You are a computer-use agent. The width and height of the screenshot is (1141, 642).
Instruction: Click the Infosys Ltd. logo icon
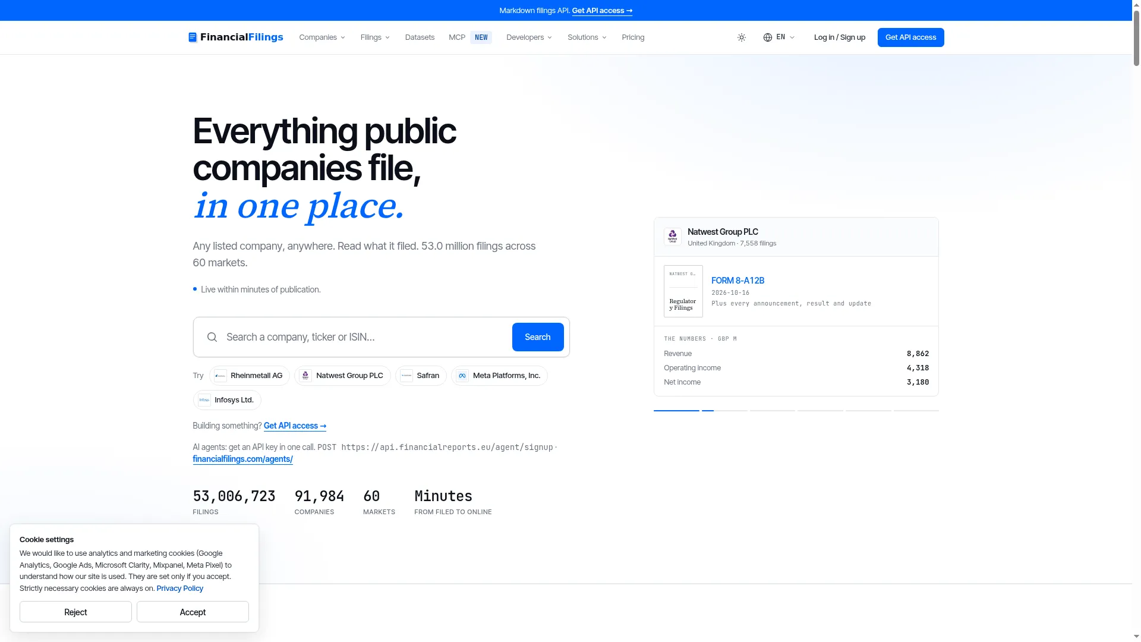click(x=204, y=400)
